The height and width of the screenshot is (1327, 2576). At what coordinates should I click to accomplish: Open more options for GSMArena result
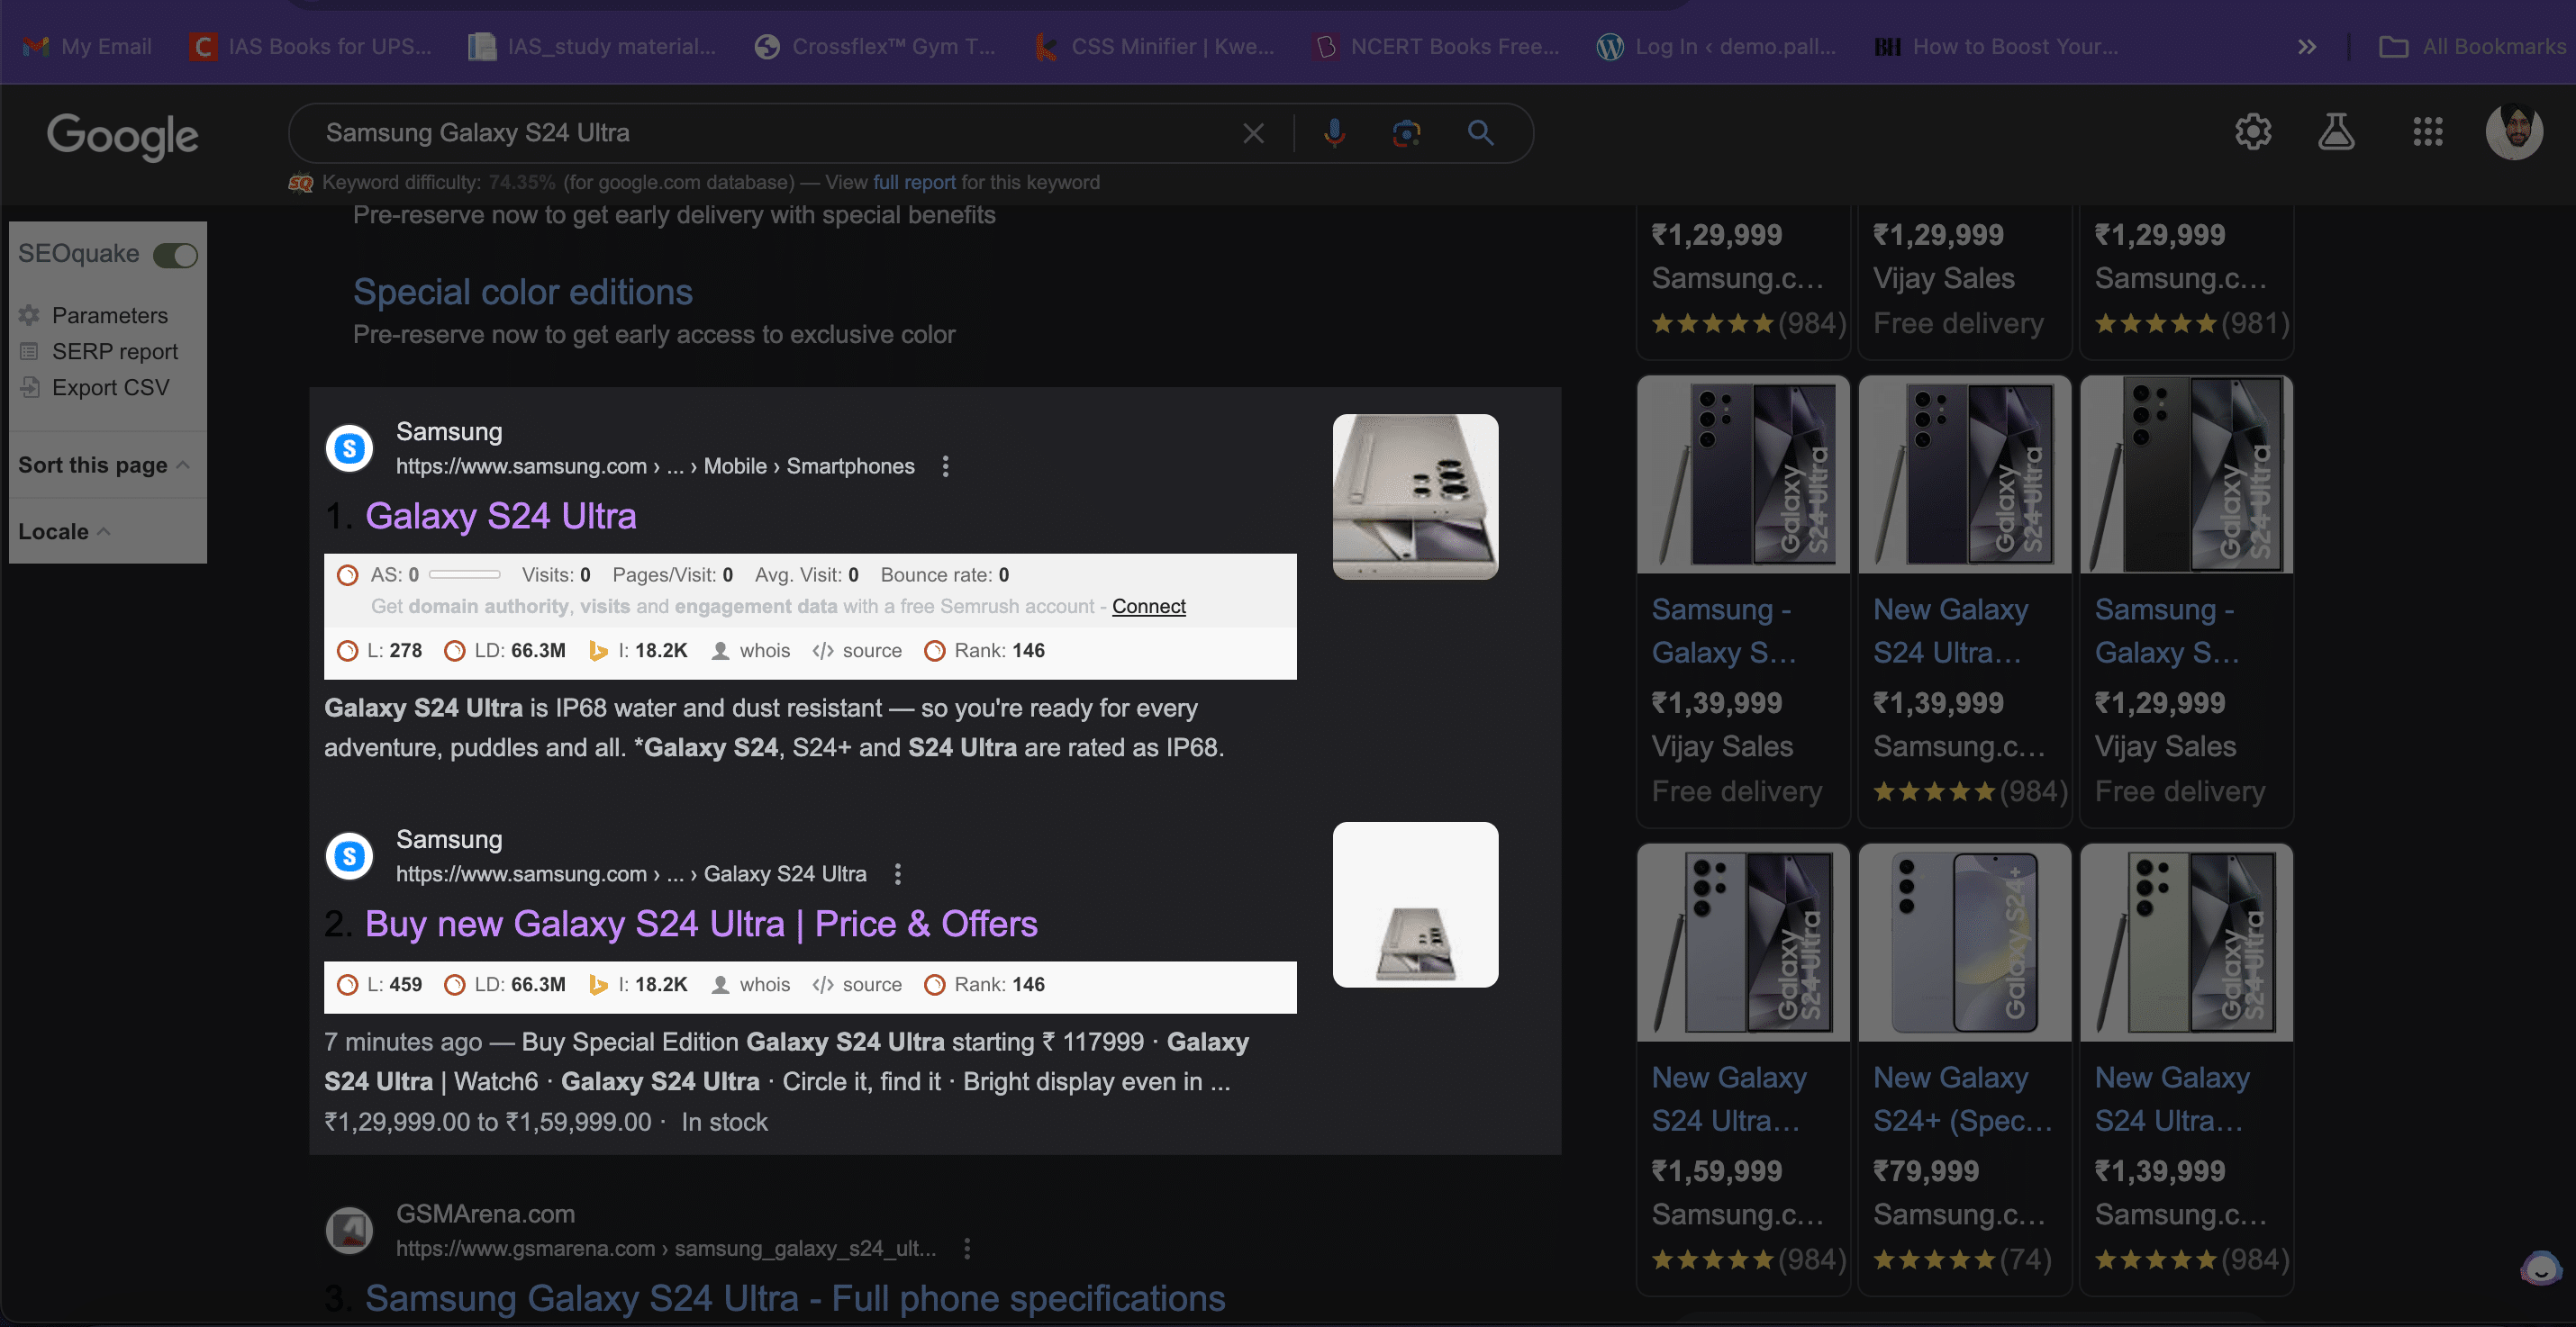966,1248
